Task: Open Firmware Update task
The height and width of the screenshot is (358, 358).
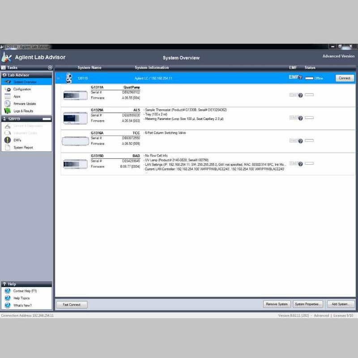Action: point(25,104)
